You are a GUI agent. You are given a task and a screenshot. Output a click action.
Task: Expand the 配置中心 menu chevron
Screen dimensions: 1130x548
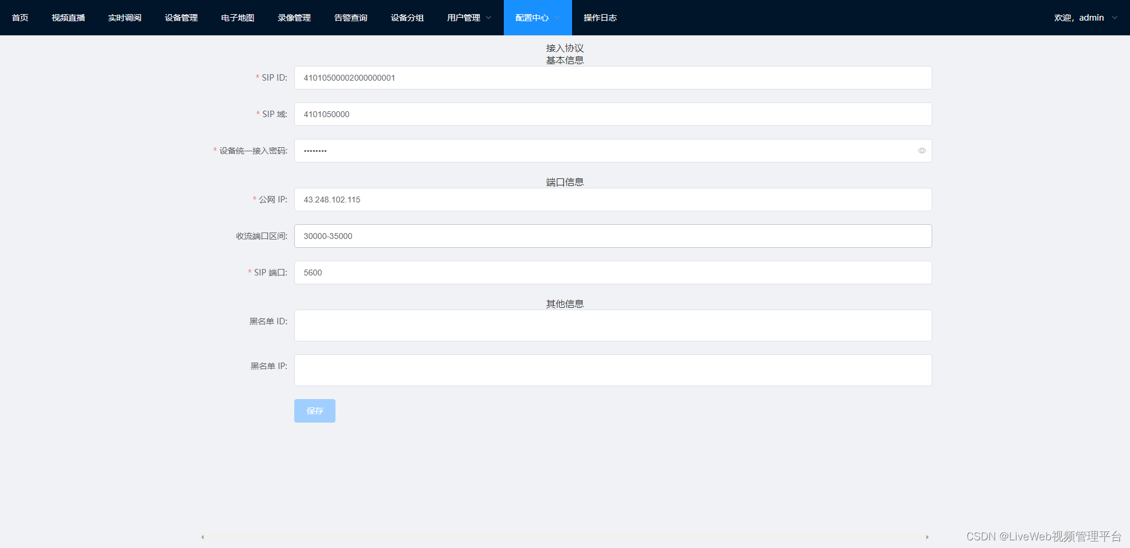pos(557,18)
